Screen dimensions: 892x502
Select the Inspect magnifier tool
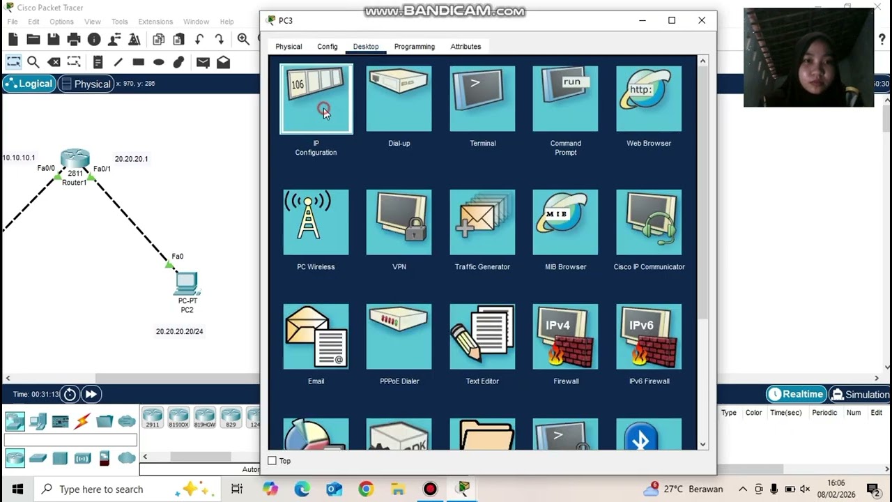pyautogui.click(x=33, y=62)
